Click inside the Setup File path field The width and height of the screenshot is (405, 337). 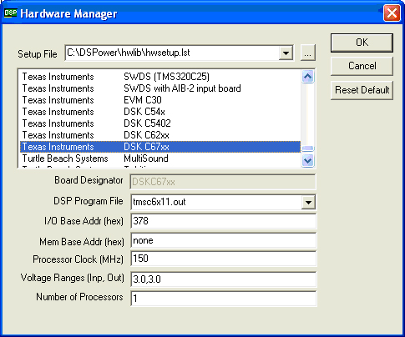point(172,53)
